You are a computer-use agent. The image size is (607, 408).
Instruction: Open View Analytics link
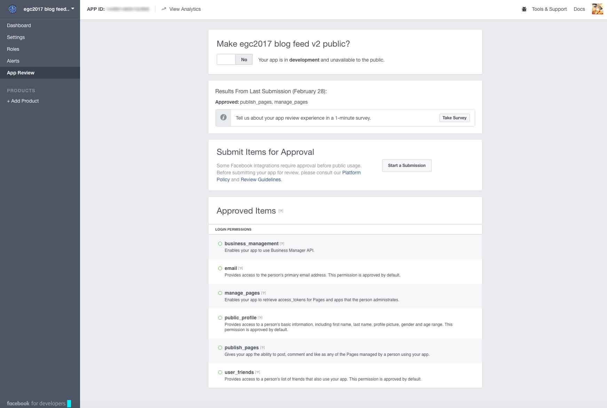pos(185,9)
